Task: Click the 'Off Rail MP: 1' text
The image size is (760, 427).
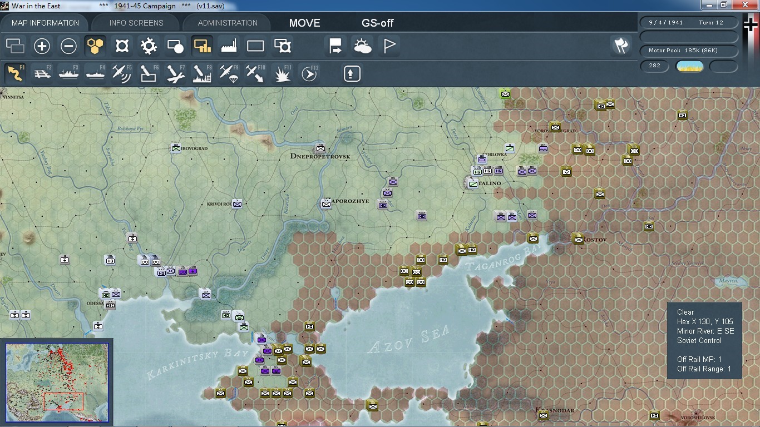Action: pos(699,360)
